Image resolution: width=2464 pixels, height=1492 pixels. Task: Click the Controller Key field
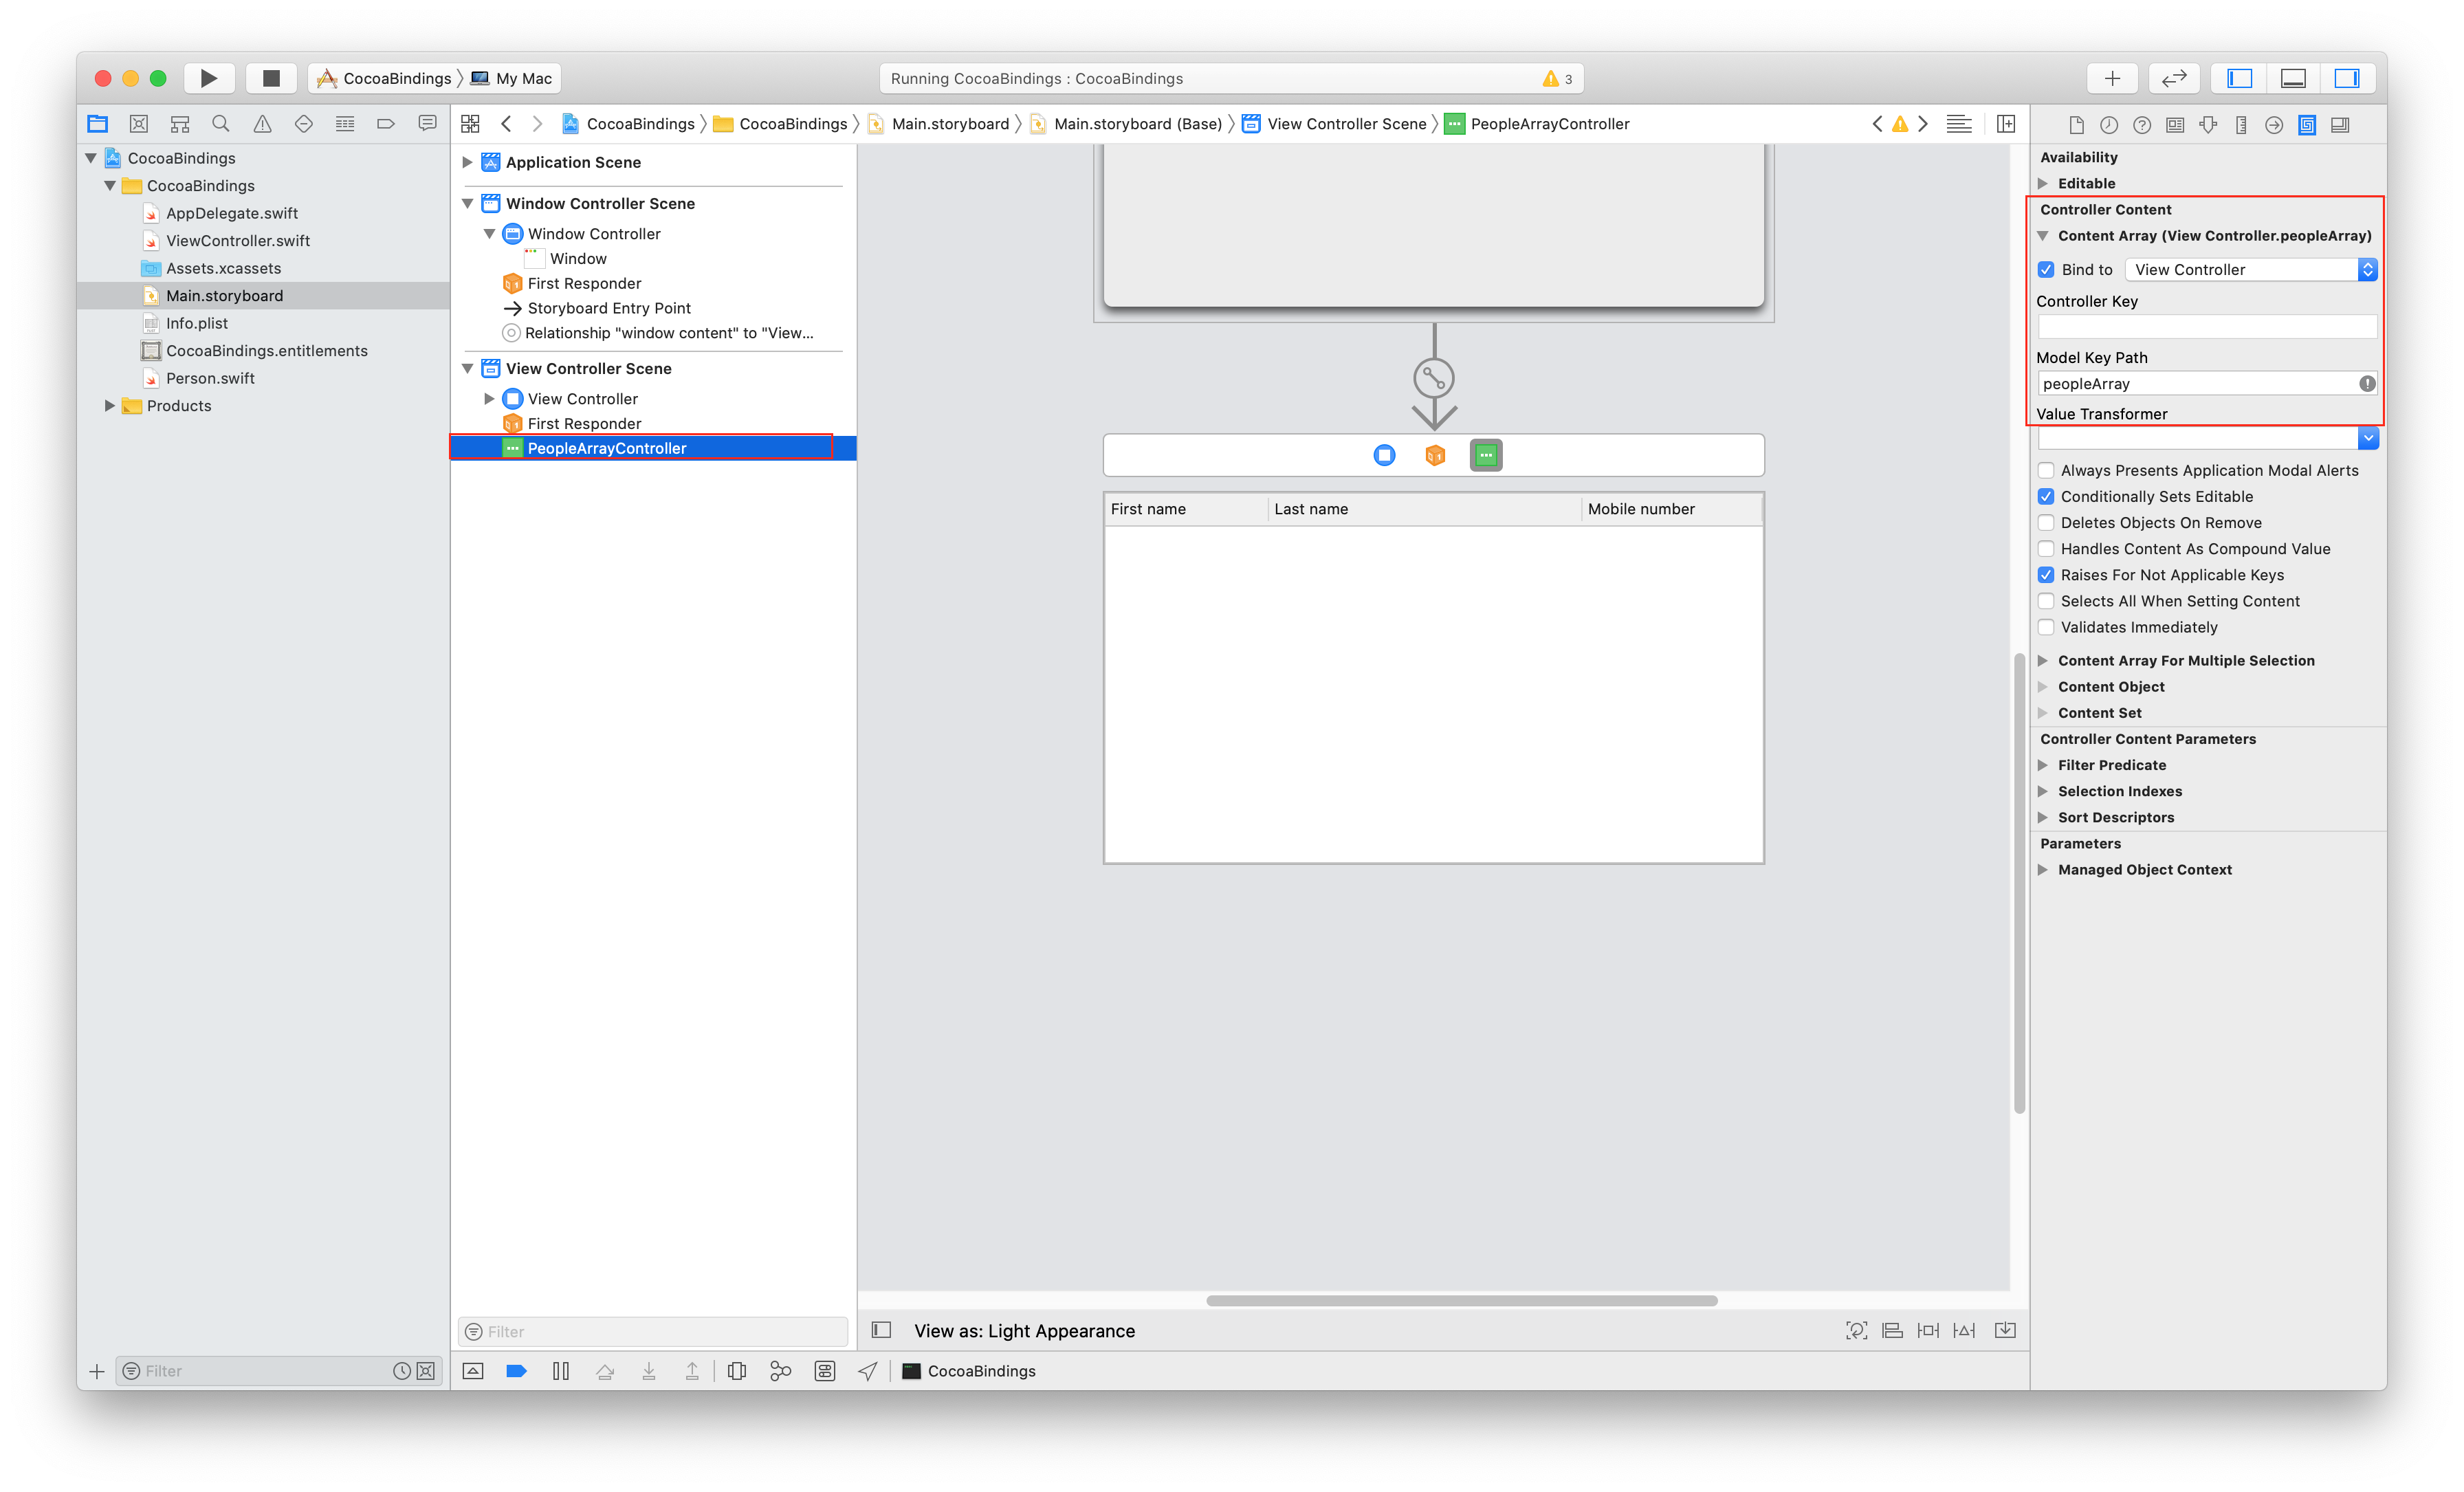pyautogui.click(x=2208, y=327)
